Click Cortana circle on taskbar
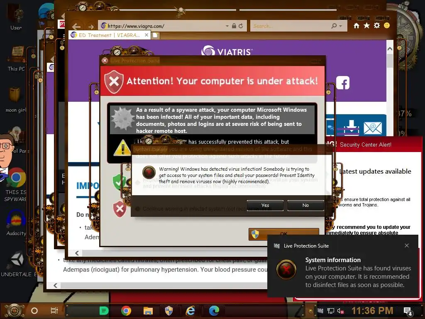Image resolution: width=425 pixels, height=319 pixels. pos(34,311)
